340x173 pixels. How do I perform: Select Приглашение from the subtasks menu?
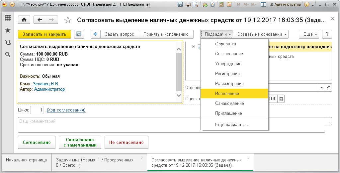coord(235,113)
